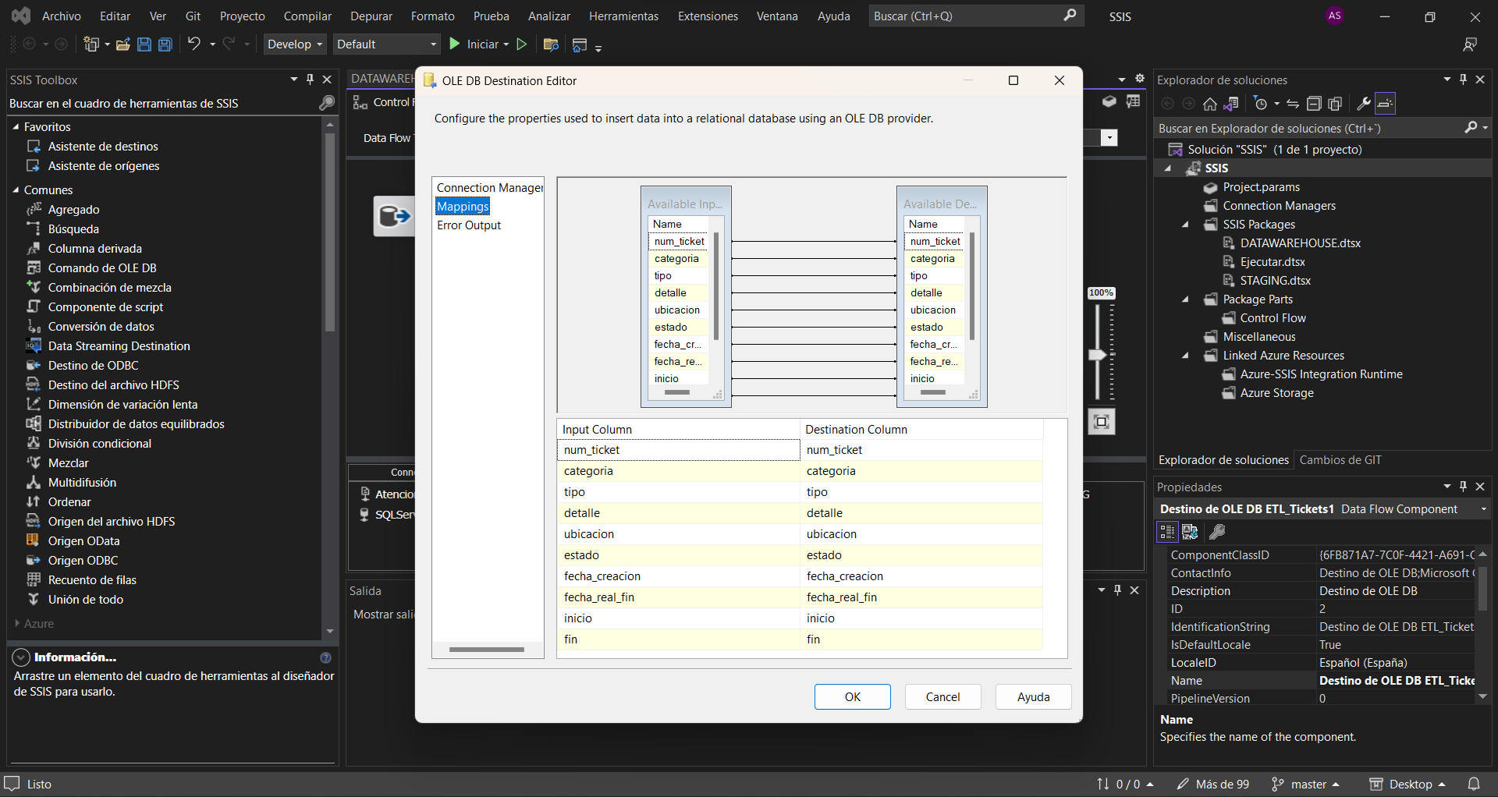
Task: Collapse the SSIS Packages tree node
Action: [x=1185, y=225]
